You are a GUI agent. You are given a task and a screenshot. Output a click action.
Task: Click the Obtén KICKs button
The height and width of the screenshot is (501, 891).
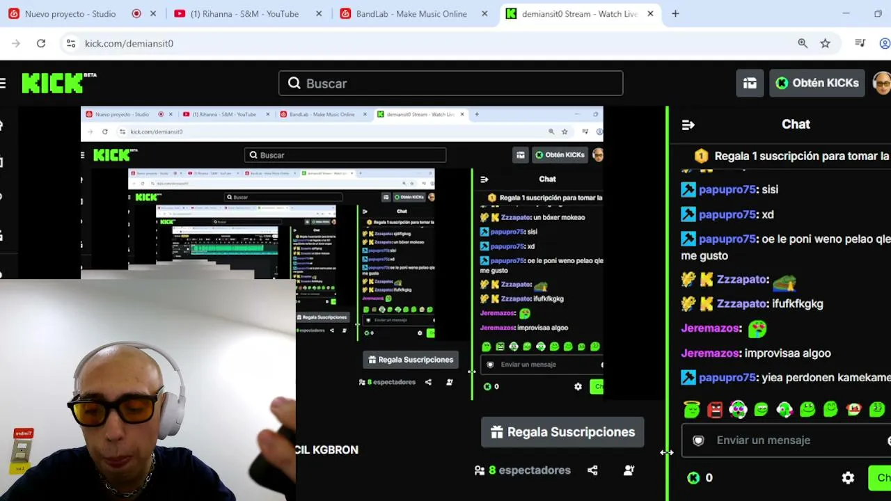click(817, 83)
